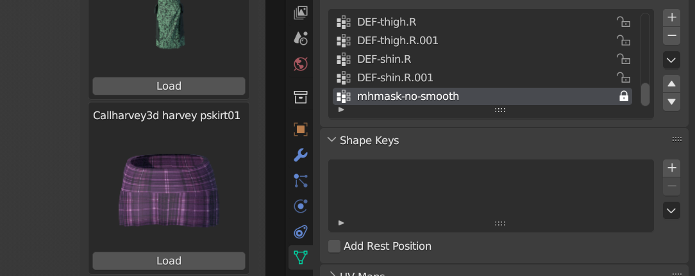Image resolution: width=695 pixels, height=276 pixels.
Task: Add a new shape key with plus
Action: tap(671, 168)
